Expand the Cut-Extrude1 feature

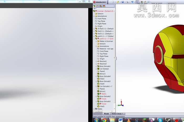96,86
